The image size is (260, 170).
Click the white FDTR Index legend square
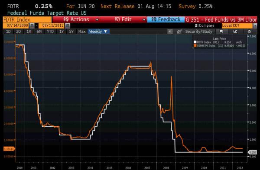(195, 42)
